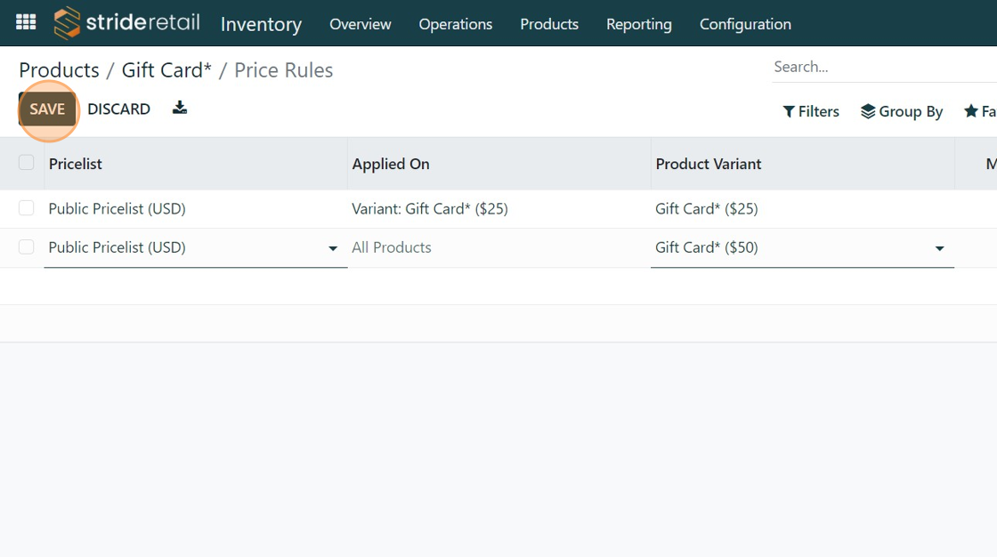Click the Strideretail logo icon
This screenshot has height=557, width=997.
click(x=67, y=23)
